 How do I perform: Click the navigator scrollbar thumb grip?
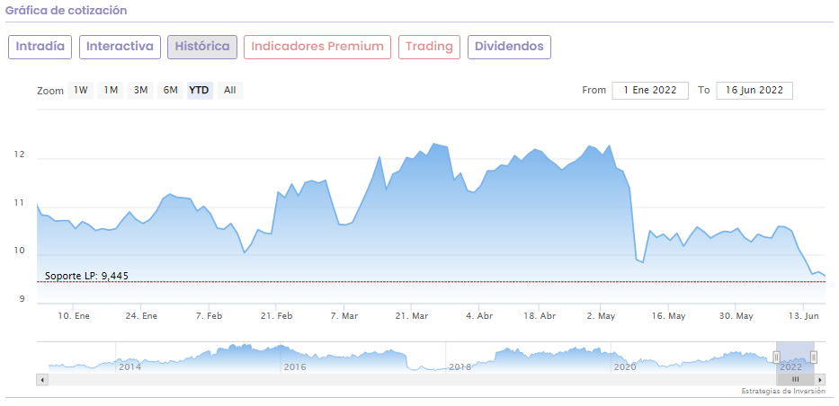tap(795, 380)
